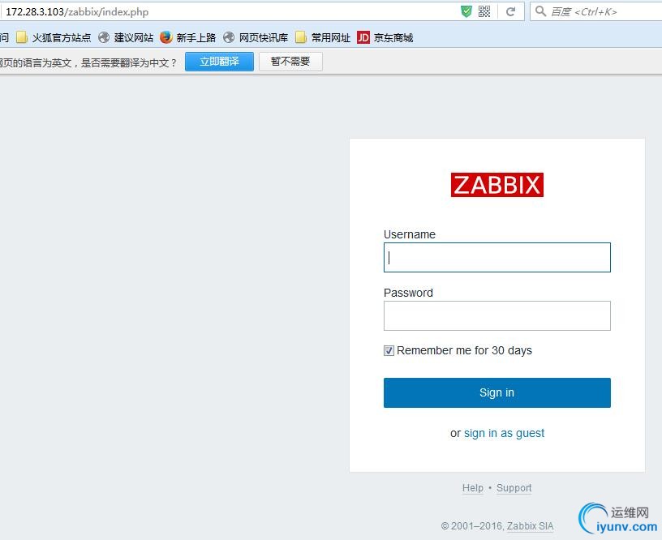Open the 京东商城 JD bookmark

coord(385,37)
